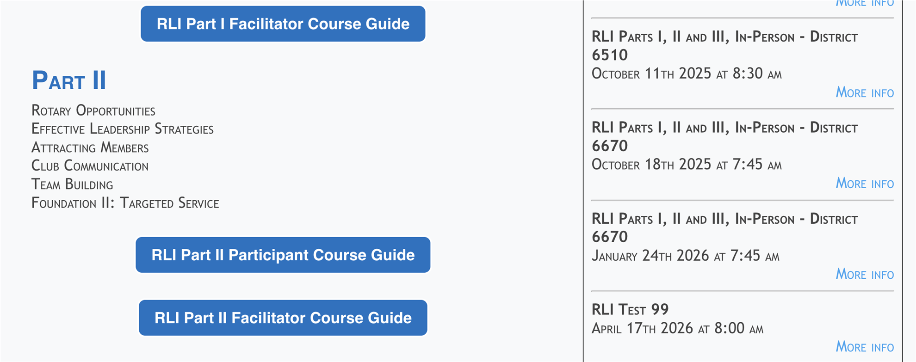
Task: Select the District 6510 event title
Action: [724, 46]
